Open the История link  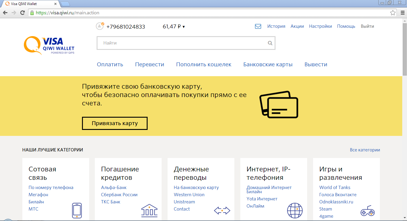tap(276, 26)
